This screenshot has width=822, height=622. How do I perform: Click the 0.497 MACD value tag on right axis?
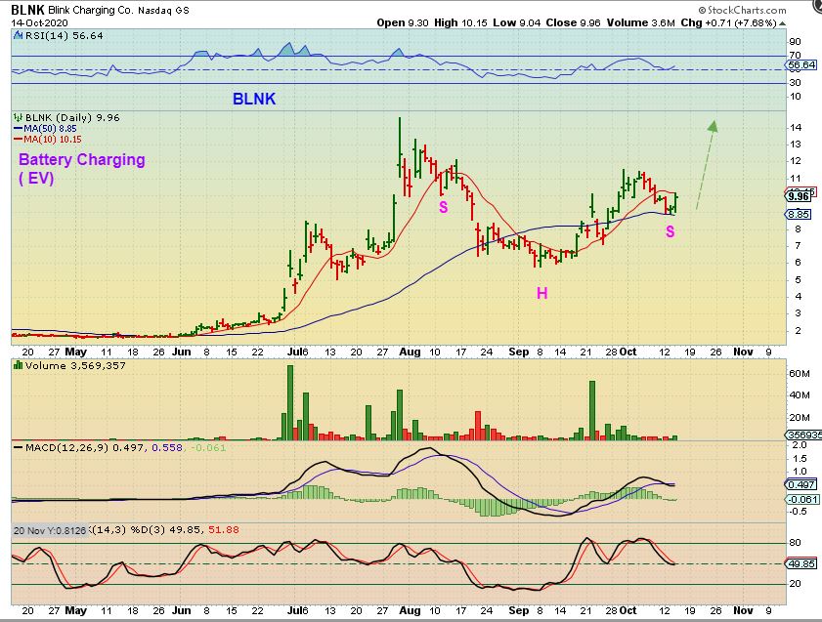[801, 485]
